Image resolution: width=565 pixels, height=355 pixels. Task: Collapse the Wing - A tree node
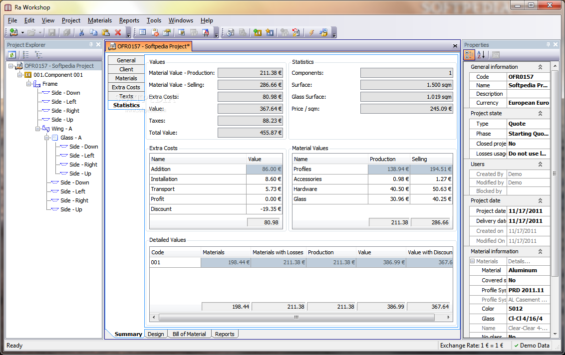point(38,129)
